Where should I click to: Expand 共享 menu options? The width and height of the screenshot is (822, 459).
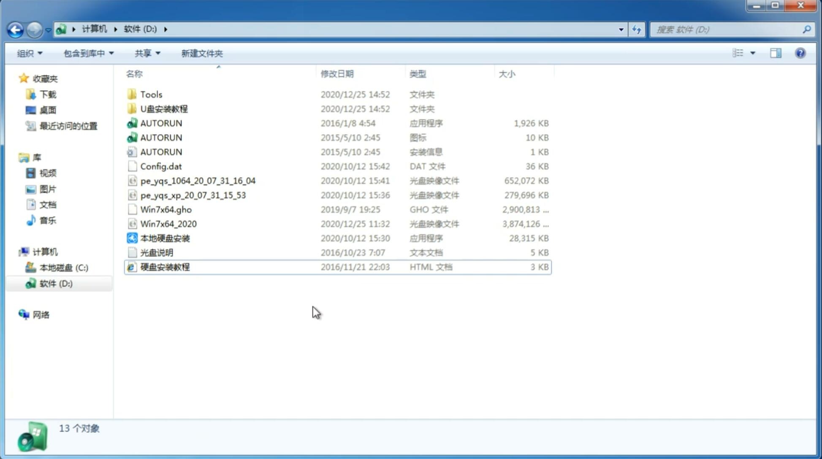coord(147,53)
